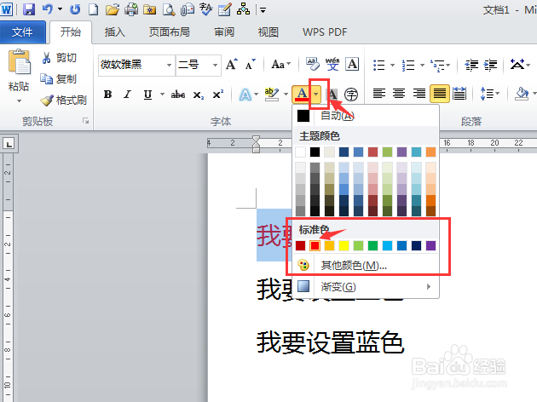Viewport: 537px width, 402px height.
Task: Click the distributed alignment icon
Action: click(459, 94)
